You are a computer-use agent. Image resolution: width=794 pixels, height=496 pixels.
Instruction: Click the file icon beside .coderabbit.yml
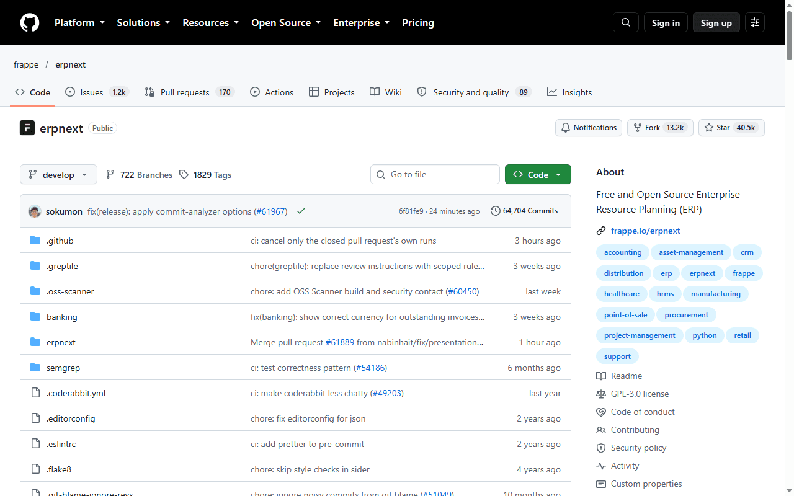click(35, 393)
